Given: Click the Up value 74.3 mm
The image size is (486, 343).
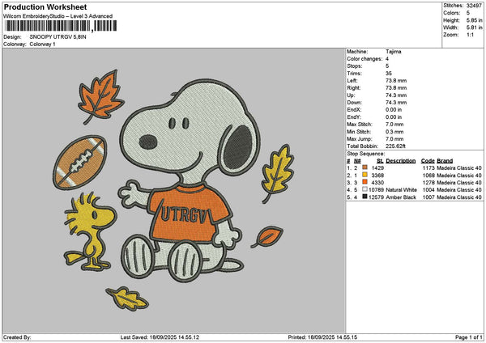Looking at the screenshot, I should tap(396, 95).
